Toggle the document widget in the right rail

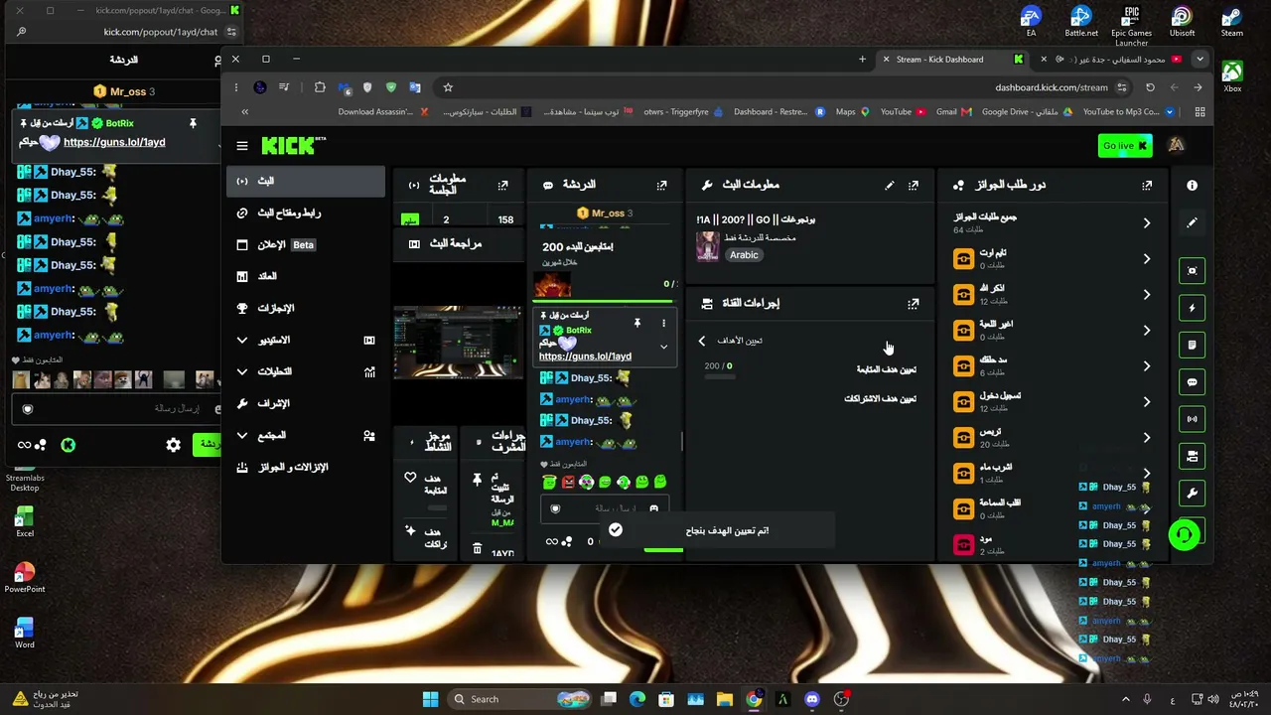pos(1192,345)
